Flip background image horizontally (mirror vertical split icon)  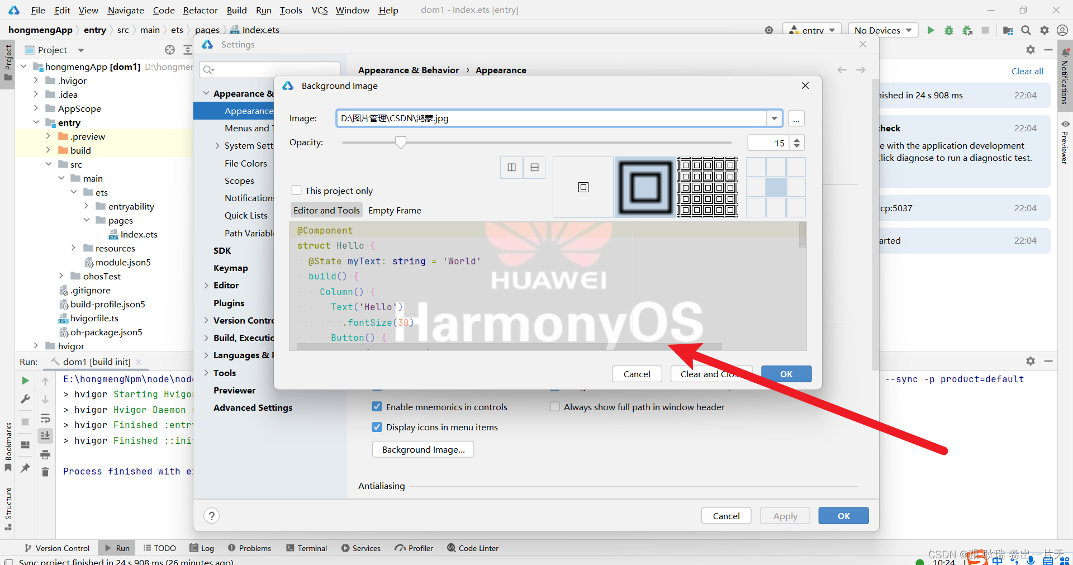coord(511,167)
